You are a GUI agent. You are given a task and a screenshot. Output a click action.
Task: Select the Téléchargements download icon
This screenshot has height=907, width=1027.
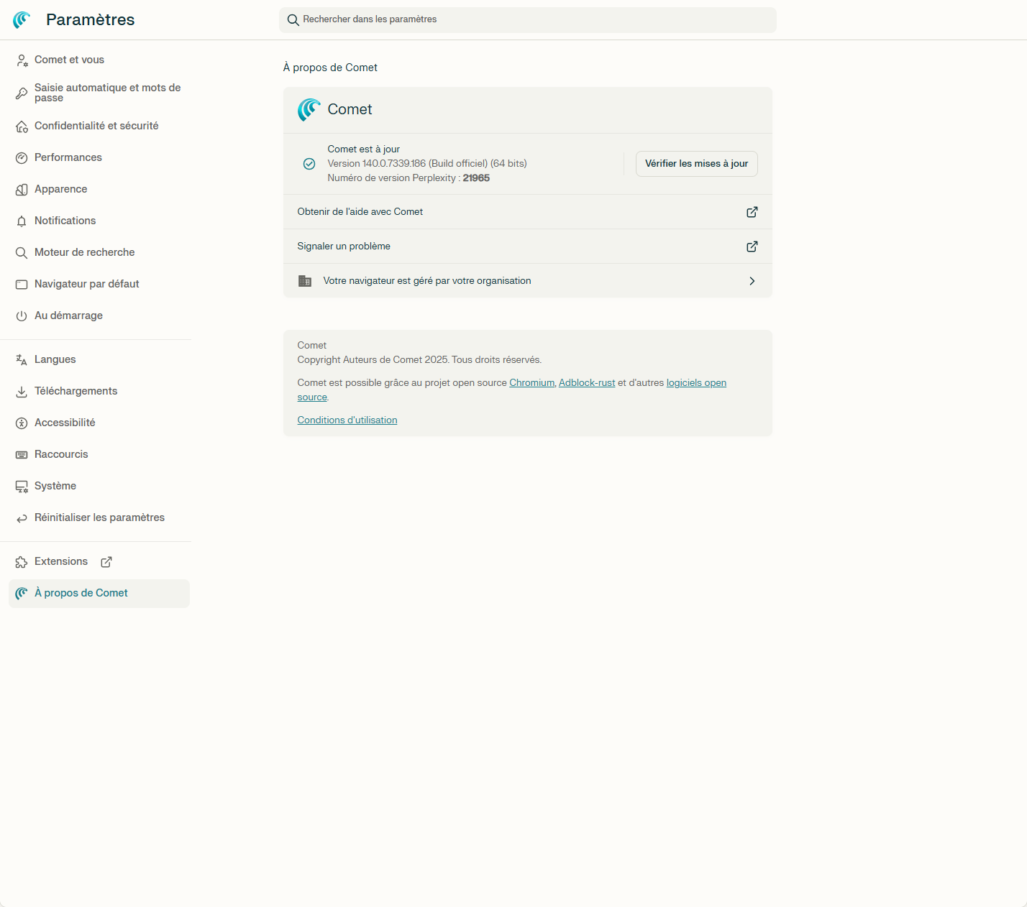pyautogui.click(x=22, y=391)
